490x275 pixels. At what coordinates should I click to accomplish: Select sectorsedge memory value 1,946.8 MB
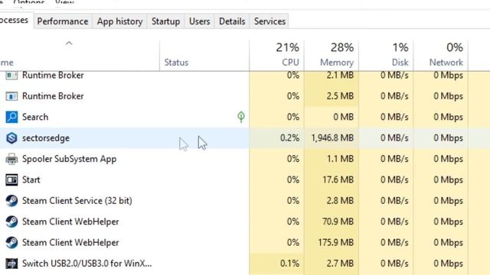332,137
